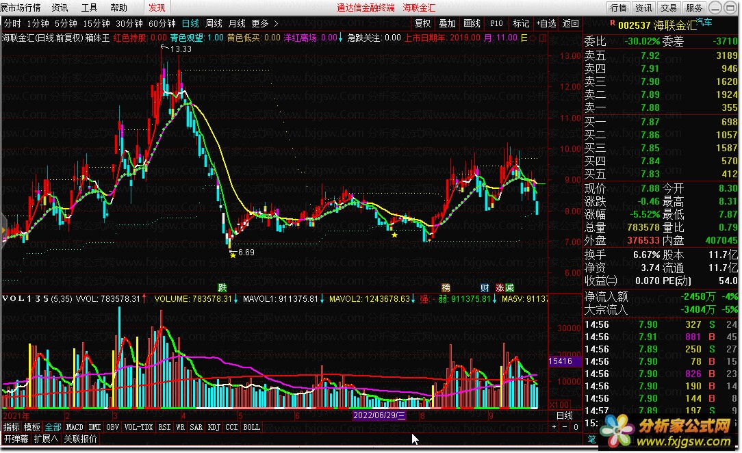Click the 2022/06/29 date marker on timeline

[379, 415]
